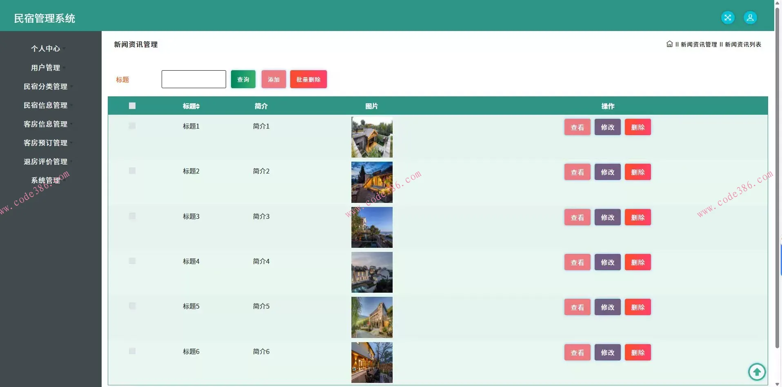Click 修改 button for row 标题3
This screenshot has height=387, width=782.
[x=607, y=217]
